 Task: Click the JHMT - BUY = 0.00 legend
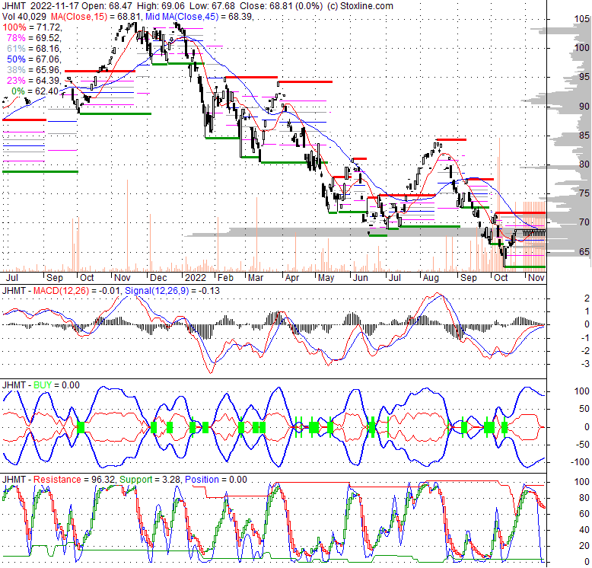tap(41, 385)
